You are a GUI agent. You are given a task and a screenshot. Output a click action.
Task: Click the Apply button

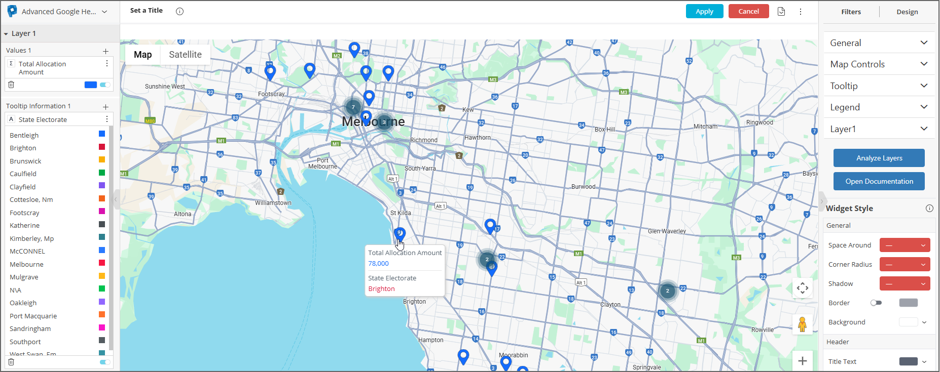(704, 11)
